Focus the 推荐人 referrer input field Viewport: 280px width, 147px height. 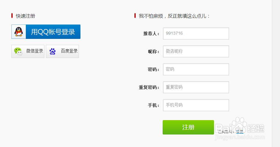[x=196, y=33]
